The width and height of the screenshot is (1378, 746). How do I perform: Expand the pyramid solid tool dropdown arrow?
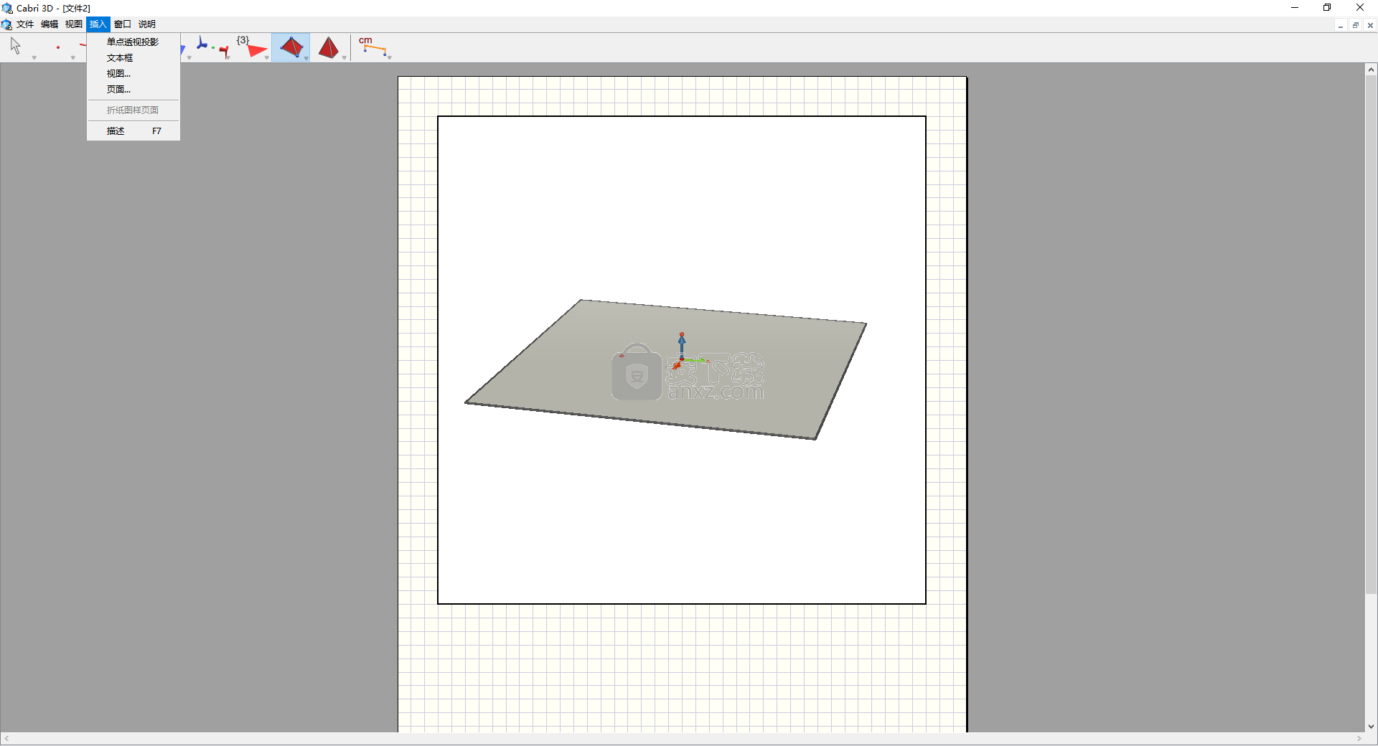click(344, 57)
